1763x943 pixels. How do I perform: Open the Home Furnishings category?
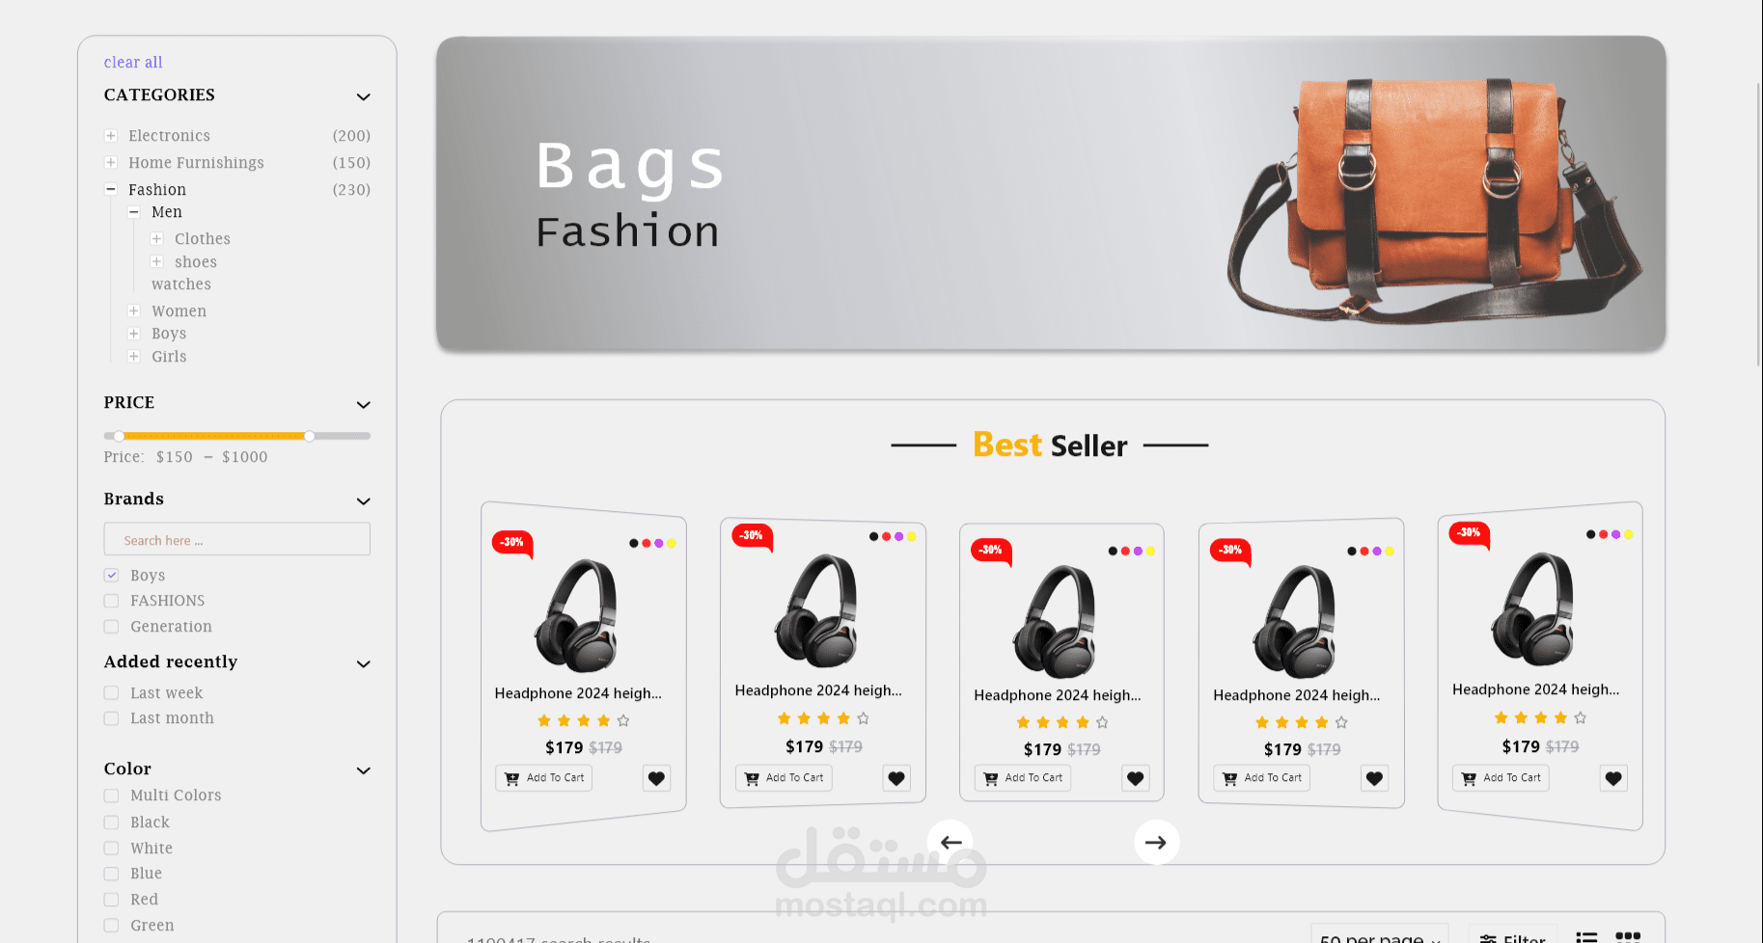tap(196, 163)
